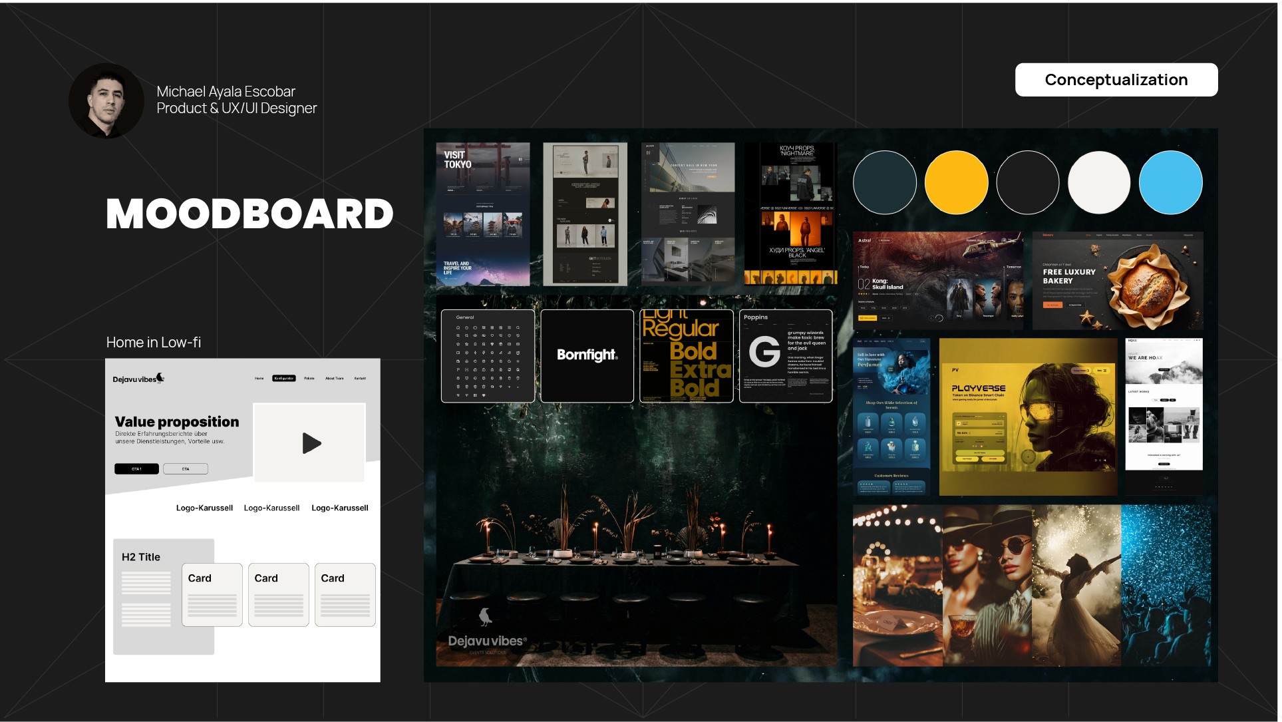Image resolution: width=1282 pixels, height=722 pixels.
Task: Click the Bornfight logo card
Action: pyautogui.click(x=587, y=356)
